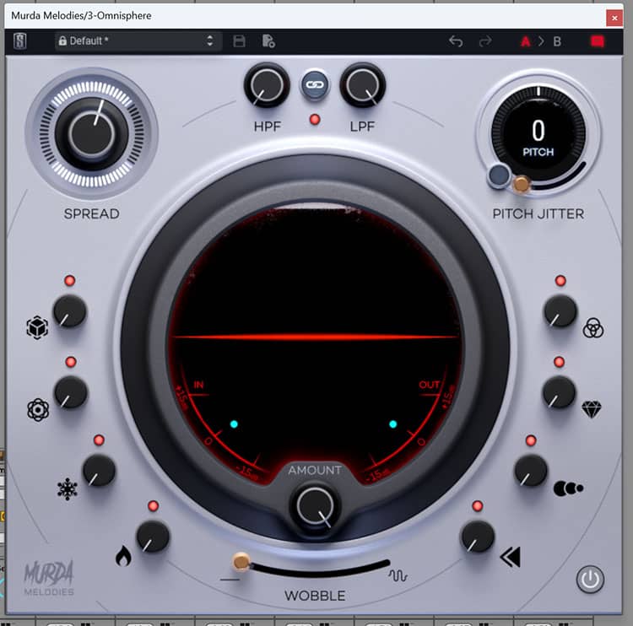Click the wobble sine wave icon

(398, 575)
